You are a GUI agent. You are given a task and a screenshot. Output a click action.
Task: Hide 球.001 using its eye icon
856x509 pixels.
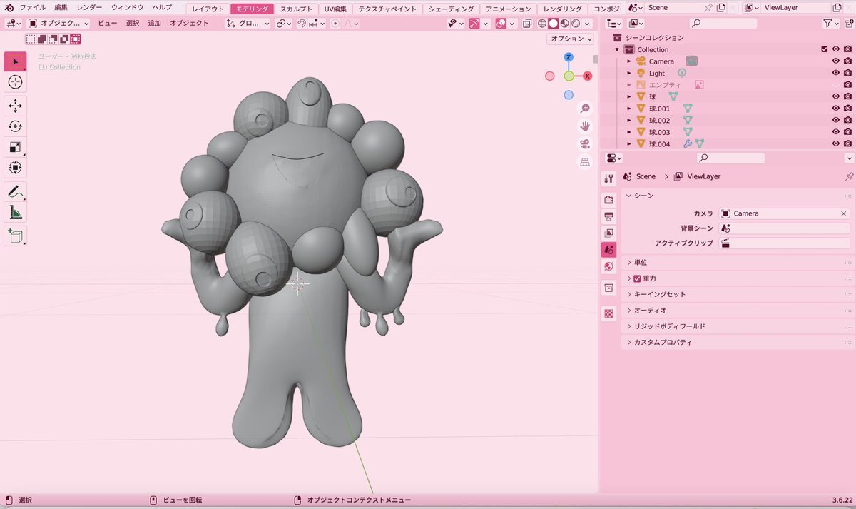tap(836, 109)
